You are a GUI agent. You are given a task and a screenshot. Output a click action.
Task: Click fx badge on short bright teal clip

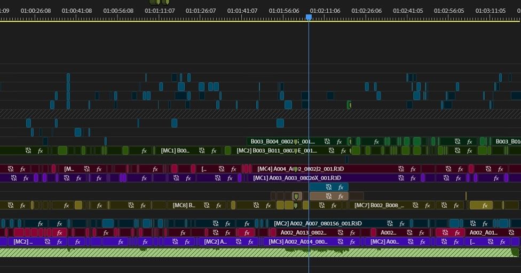[x=341, y=187]
